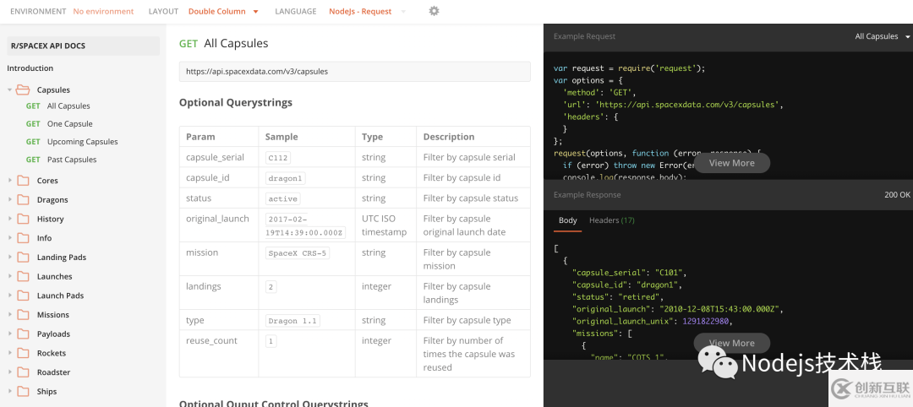The height and width of the screenshot is (407, 913).
Task: Open the Introduction docs link
Action: 30,68
